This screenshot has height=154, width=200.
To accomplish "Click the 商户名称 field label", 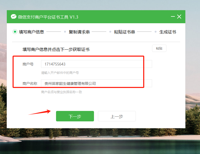I will point(30,84).
